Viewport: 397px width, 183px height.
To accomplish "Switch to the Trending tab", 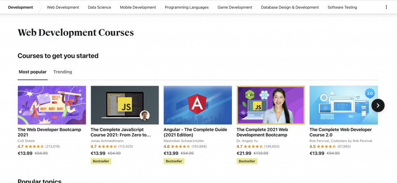I will tap(62, 72).
